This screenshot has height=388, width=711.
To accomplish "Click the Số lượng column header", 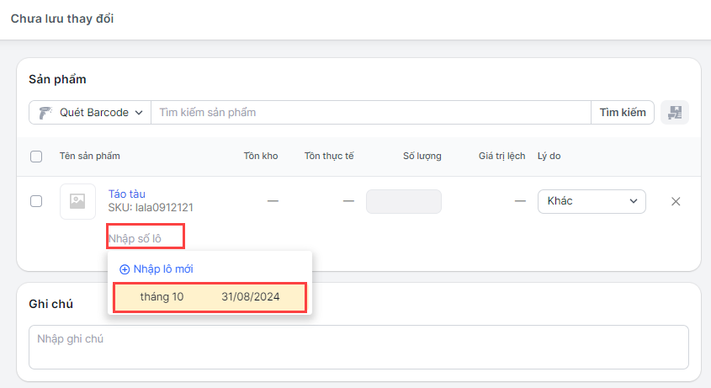I will 422,156.
